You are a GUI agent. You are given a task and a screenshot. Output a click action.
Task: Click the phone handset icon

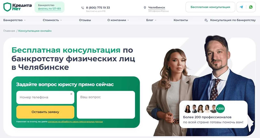(83, 8)
